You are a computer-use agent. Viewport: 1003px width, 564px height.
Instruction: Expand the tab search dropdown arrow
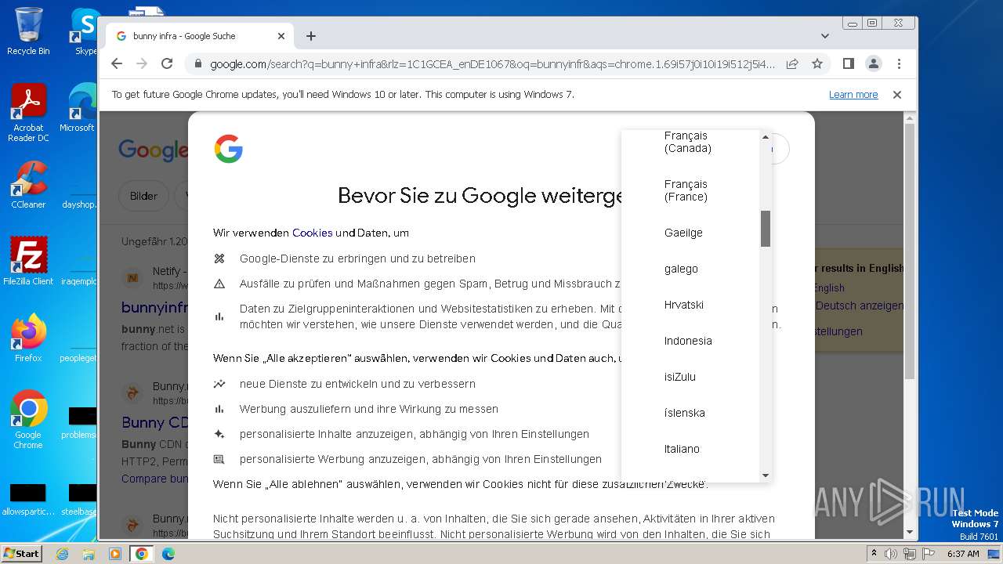pos(825,36)
